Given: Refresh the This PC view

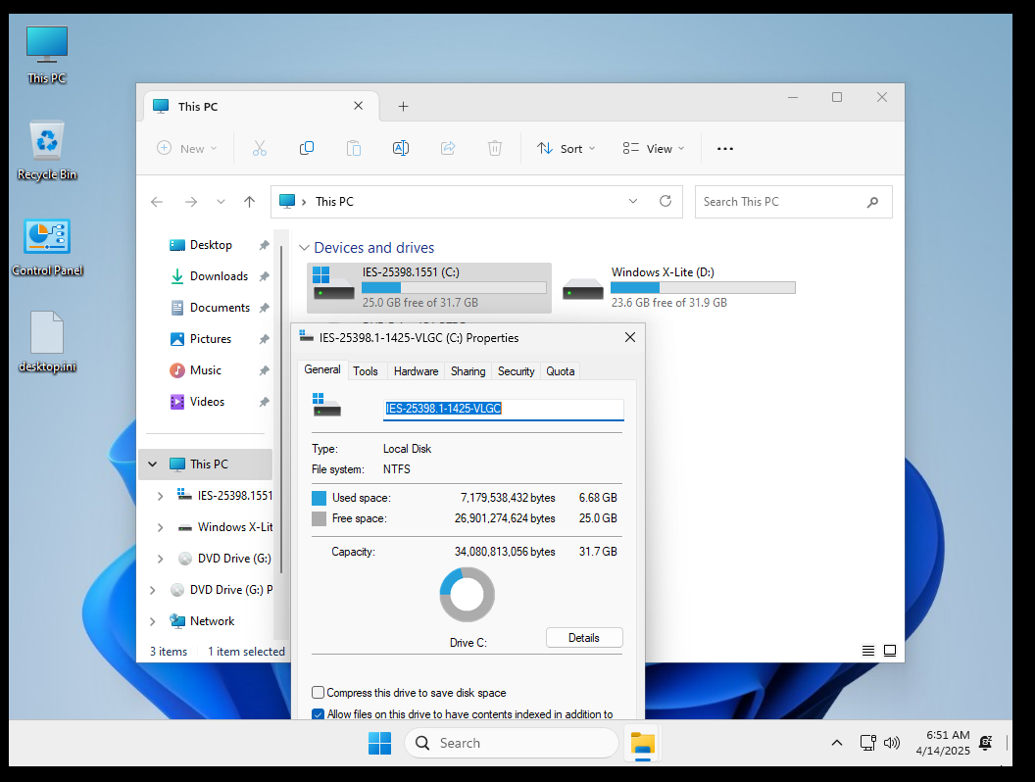Looking at the screenshot, I should [665, 201].
